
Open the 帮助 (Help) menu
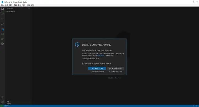coord(33,5)
